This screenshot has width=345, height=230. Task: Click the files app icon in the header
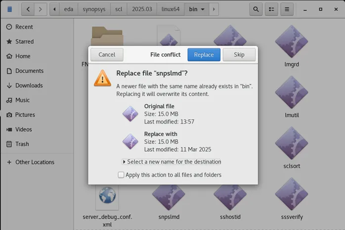[x=10, y=9]
